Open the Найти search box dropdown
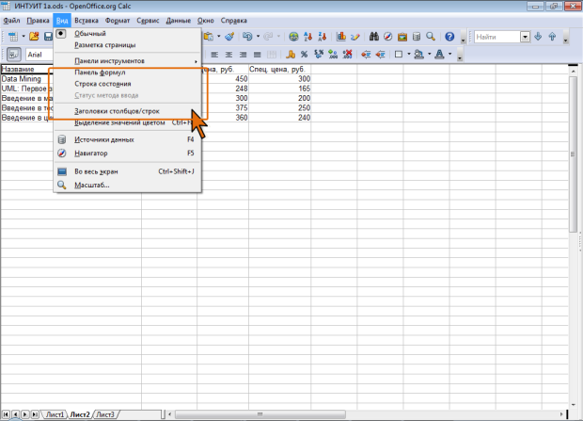 526,37
